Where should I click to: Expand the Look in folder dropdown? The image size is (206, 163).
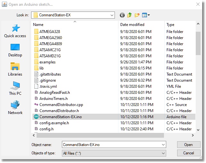112,15
